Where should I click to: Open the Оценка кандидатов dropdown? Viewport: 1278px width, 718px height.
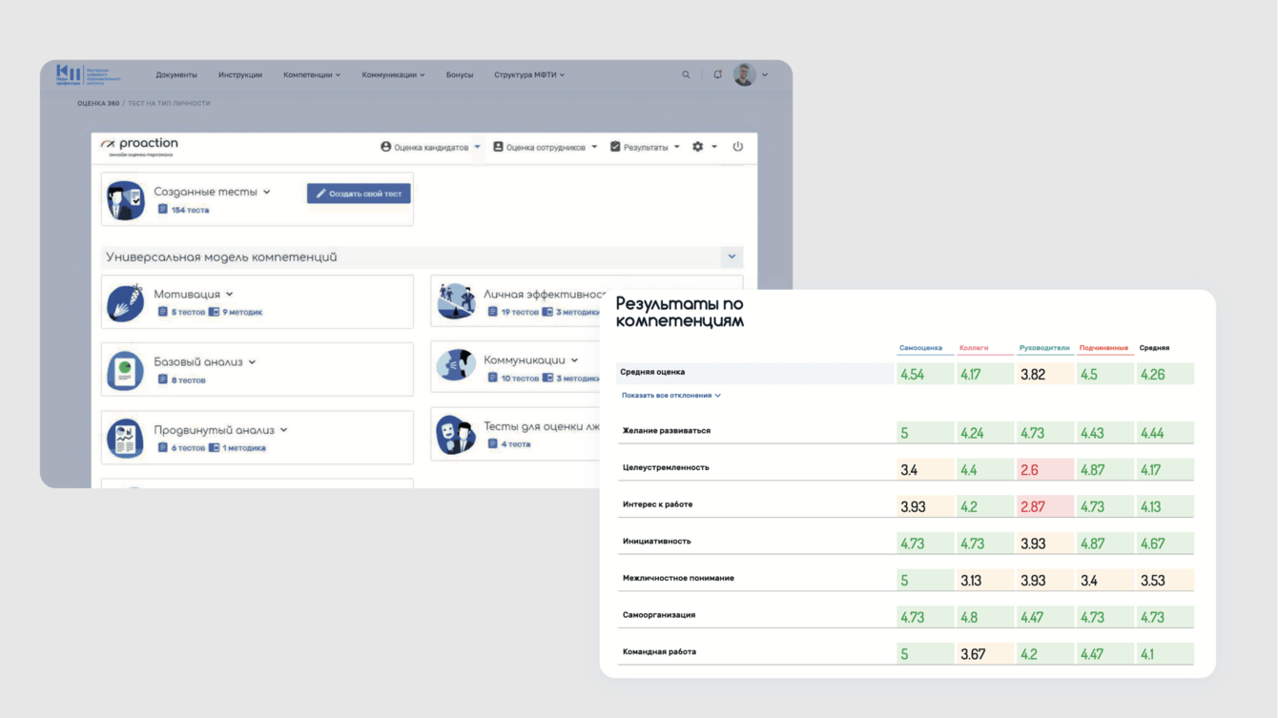click(x=430, y=147)
